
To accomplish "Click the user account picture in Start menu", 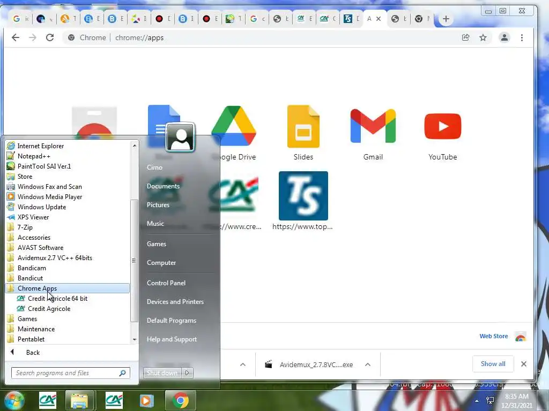I will click(x=180, y=137).
